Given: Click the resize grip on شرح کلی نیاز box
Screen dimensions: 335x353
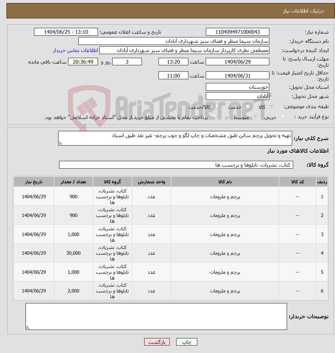Looking at the screenshot, I should [x=61, y=143].
